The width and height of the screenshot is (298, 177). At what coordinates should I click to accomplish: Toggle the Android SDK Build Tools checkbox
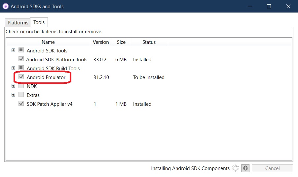pyautogui.click(x=21, y=68)
